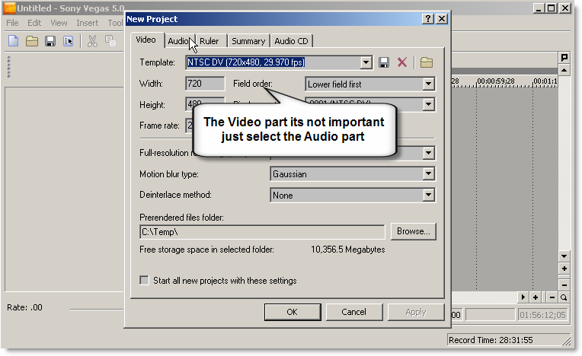582x356 pixels.
Task: Open the Template dropdown list
Action: point(366,62)
